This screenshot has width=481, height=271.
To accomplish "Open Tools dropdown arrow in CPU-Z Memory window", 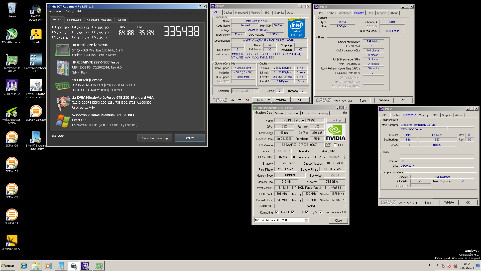I will click(372, 100).
